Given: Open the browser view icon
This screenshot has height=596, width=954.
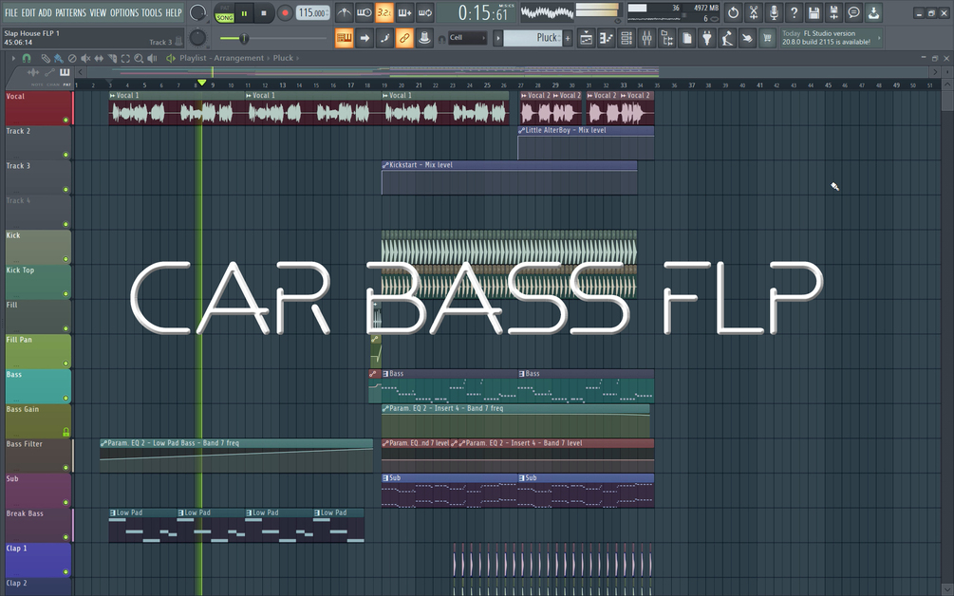Looking at the screenshot, I should tap(666, 38).
